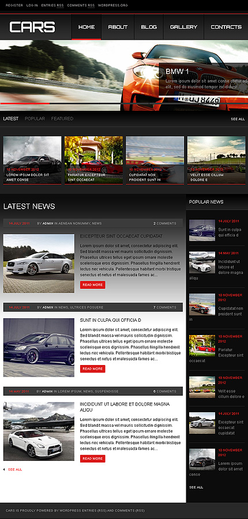248x519 pixels.
Task: Click See All under Popular News
Action: [x=196, y=487]
